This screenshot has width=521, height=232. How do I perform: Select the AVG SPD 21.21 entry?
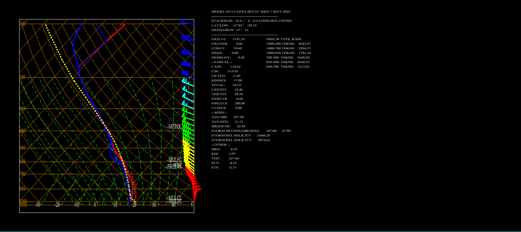coord(228,122)
